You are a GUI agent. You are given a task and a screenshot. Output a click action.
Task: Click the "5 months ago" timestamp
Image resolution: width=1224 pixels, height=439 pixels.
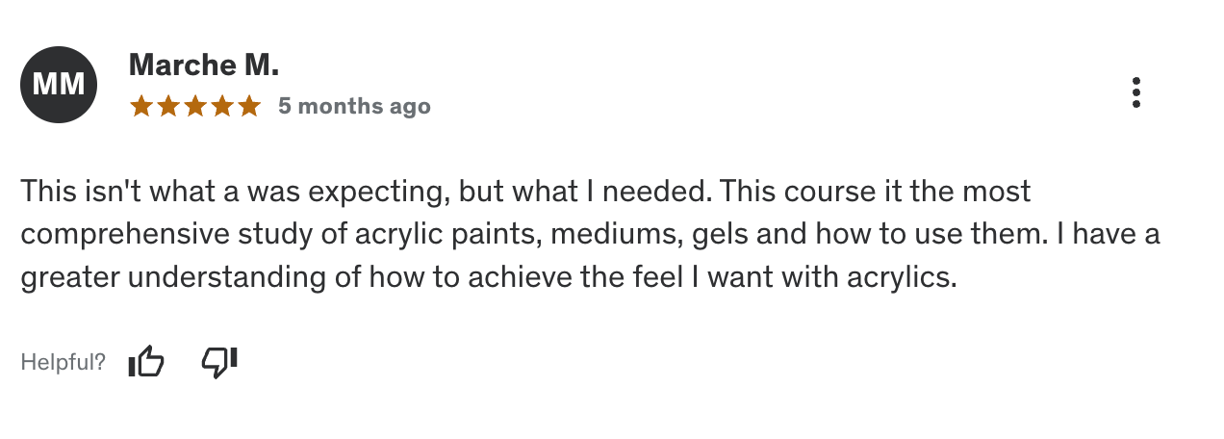point(354,106)
